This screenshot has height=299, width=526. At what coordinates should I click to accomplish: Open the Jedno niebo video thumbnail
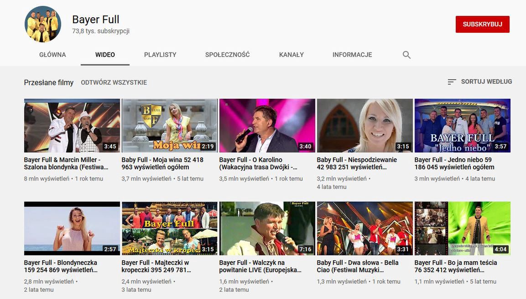[x=462, y=126]
